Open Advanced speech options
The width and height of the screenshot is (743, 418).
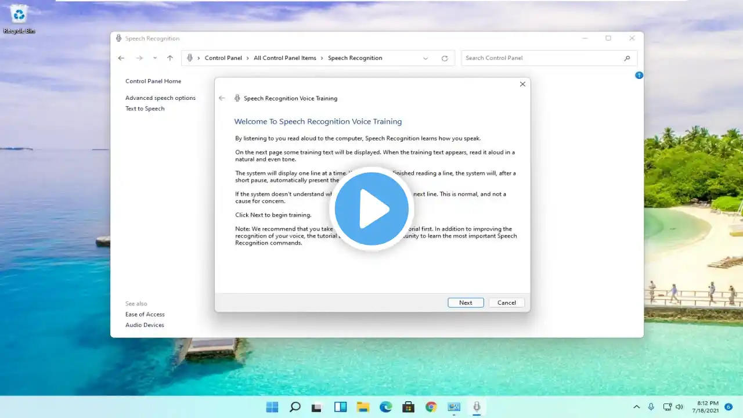pyautogui.click(x=160, y=98)
